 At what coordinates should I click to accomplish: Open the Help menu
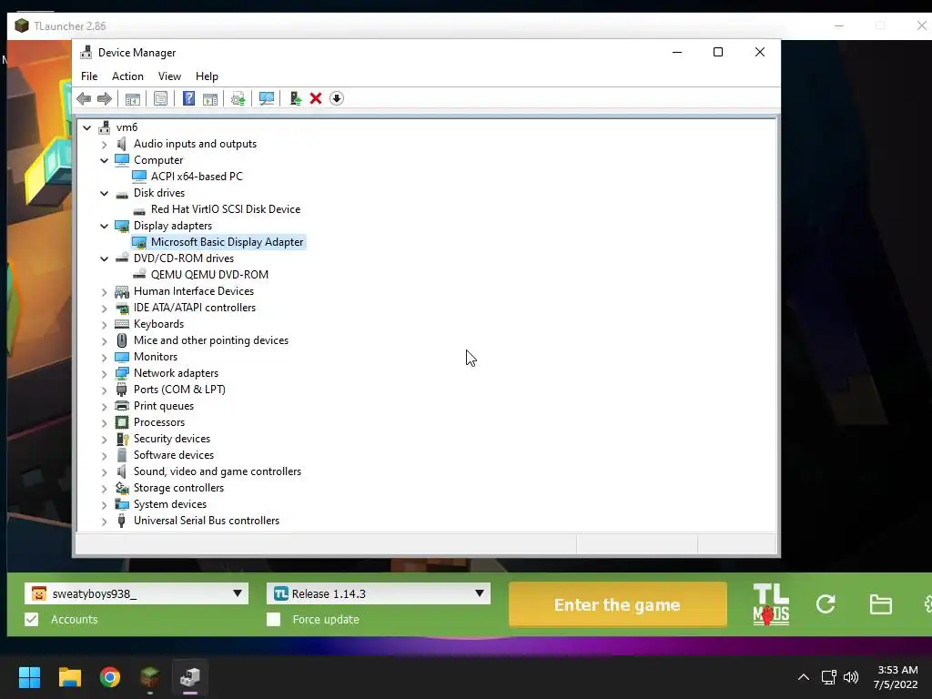coord(207,76)
